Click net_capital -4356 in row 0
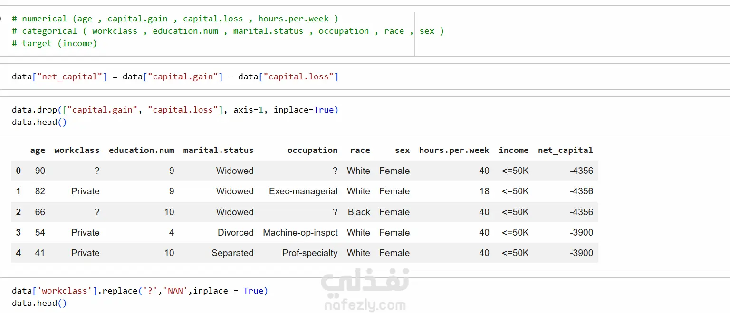The width and height of the screenshot is (730, 313). pos(581,171)
